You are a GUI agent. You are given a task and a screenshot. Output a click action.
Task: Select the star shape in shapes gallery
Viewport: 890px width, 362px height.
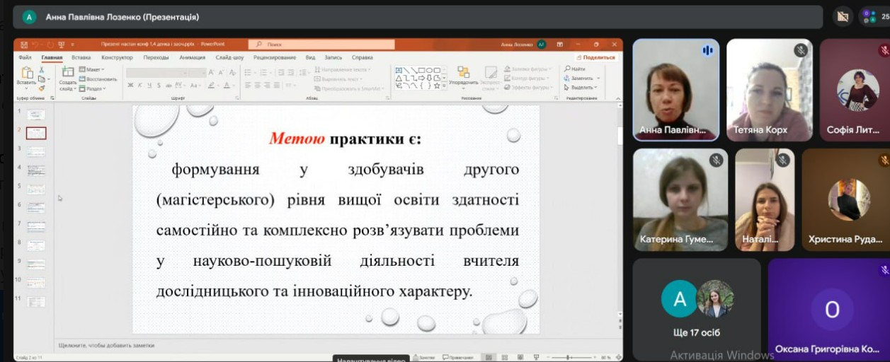point(436,86)
